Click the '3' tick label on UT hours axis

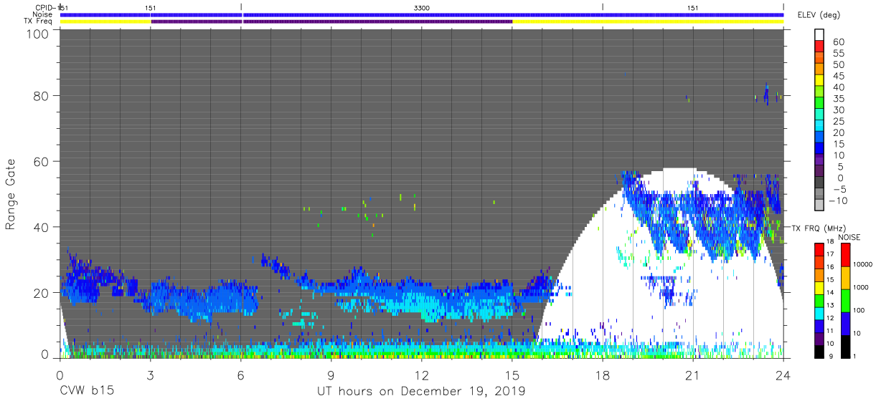151,374
